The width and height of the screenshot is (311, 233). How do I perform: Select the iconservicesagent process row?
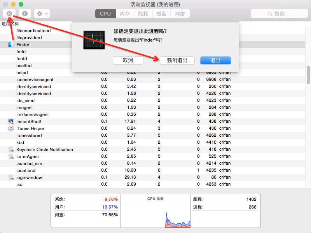point(153,80)
